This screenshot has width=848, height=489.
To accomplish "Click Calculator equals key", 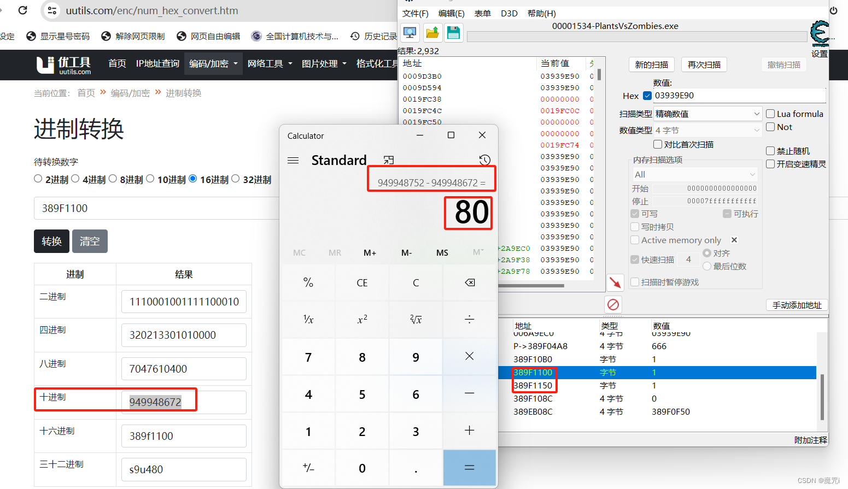I will (x=470, y=468).
